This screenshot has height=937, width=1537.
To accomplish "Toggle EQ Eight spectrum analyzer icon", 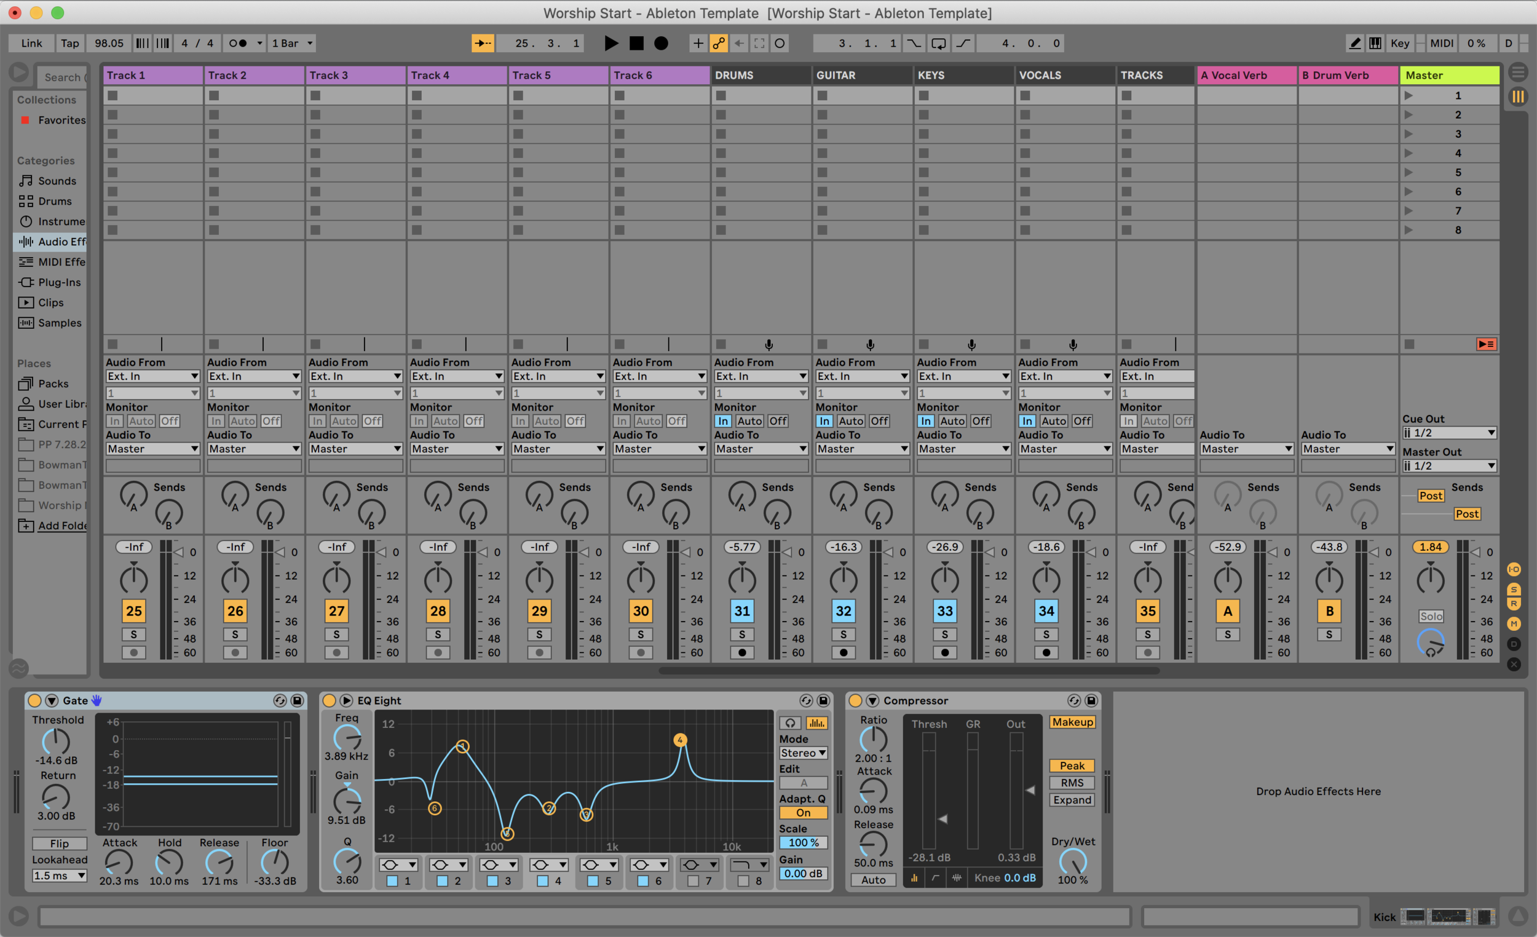I will pyautogui.click(x=816, y=723).
